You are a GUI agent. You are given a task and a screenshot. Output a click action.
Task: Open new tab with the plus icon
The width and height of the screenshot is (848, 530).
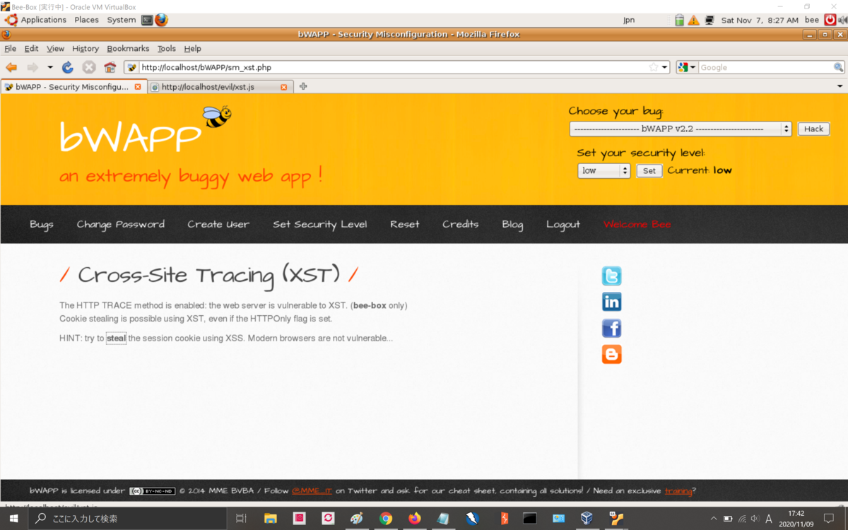point(303,86)
